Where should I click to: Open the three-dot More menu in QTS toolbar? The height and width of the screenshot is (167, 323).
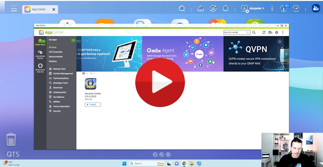[272, 8]
